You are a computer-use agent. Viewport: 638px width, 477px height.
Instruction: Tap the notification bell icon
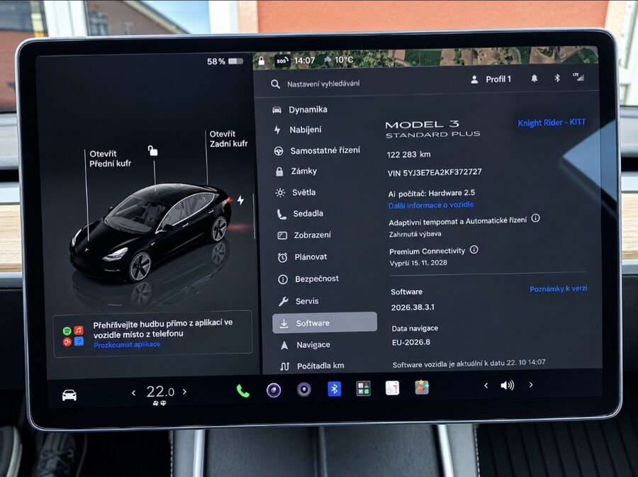(535, 78)
